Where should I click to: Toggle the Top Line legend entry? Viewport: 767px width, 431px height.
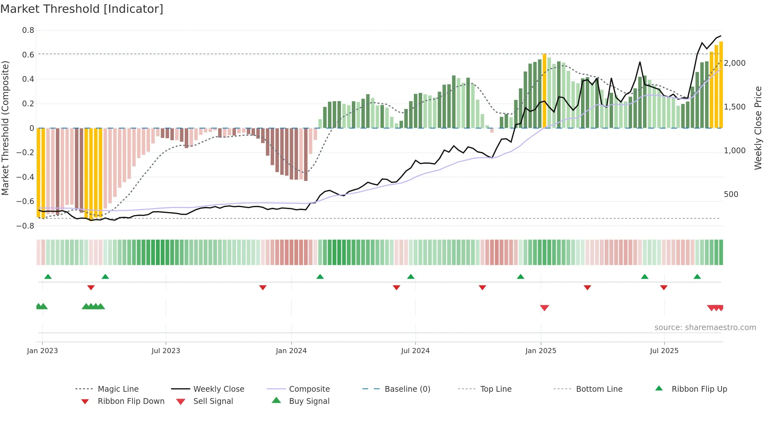point(484,389)
